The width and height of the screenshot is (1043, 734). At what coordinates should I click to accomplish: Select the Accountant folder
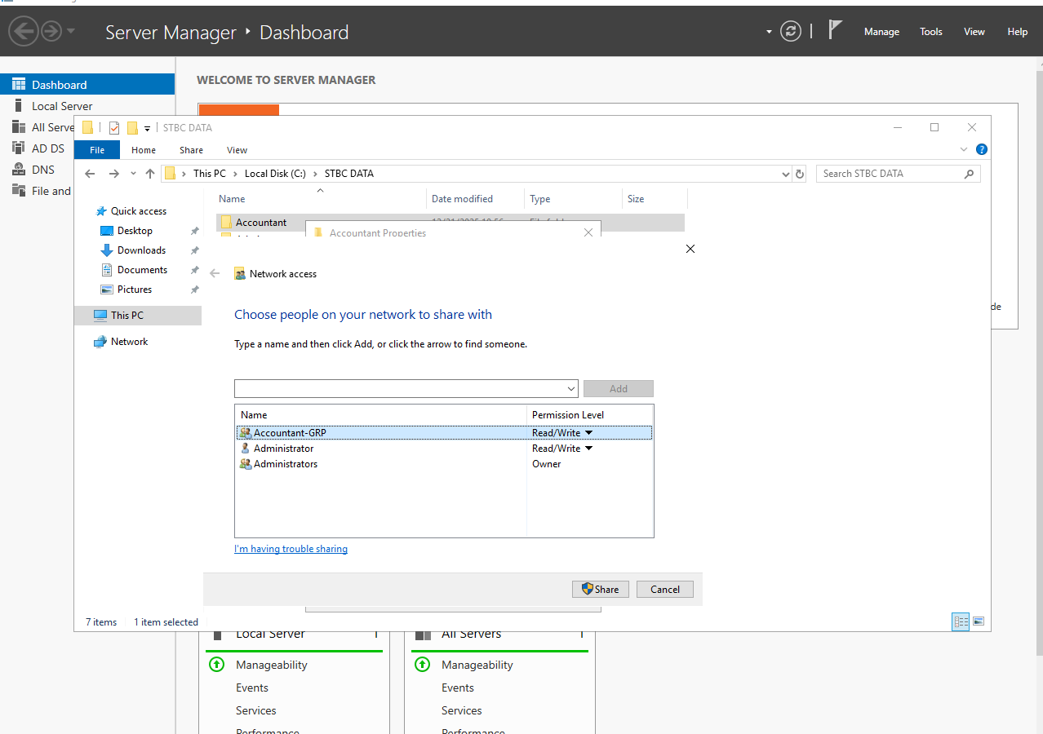tap(260, 223)
